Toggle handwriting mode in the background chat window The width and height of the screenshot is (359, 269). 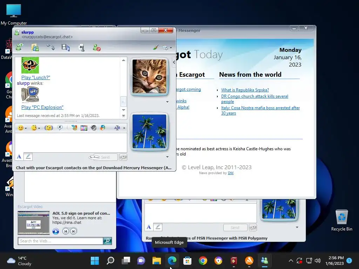tap(158, 227)
